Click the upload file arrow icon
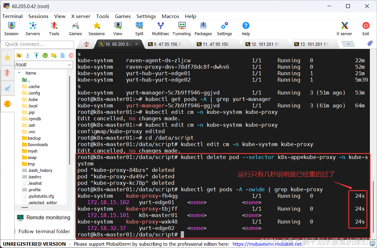Viewport: 377px width, 248px height. pyautogui.click(x=36, y=55)
